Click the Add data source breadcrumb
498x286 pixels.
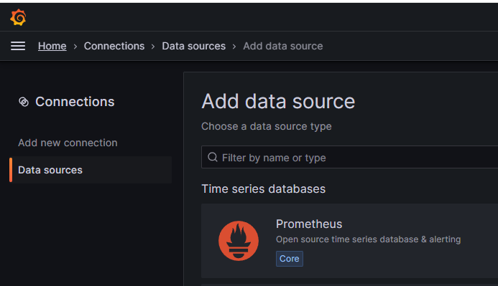283,47
